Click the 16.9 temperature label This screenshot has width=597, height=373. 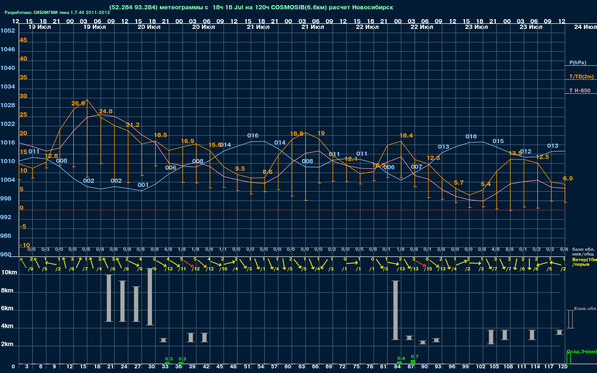tap(187, 141)
